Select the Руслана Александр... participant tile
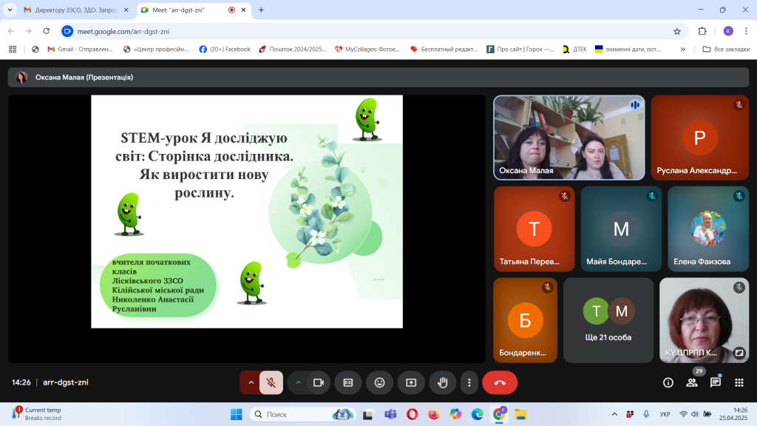Screen dimensions: 757x426 [x=699, y=138]
